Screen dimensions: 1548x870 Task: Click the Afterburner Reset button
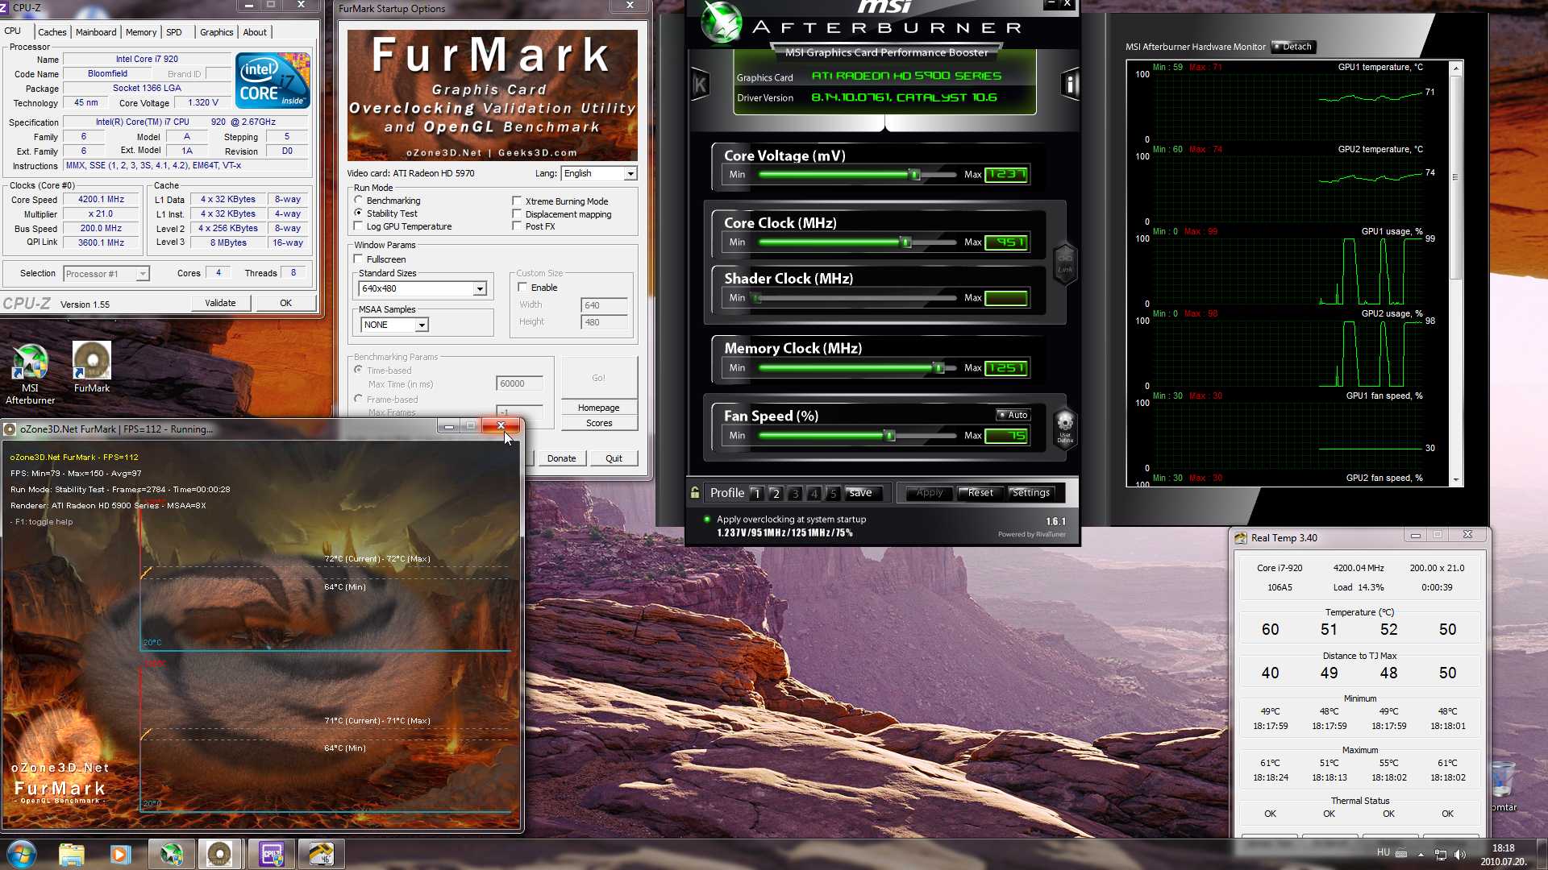980,493
